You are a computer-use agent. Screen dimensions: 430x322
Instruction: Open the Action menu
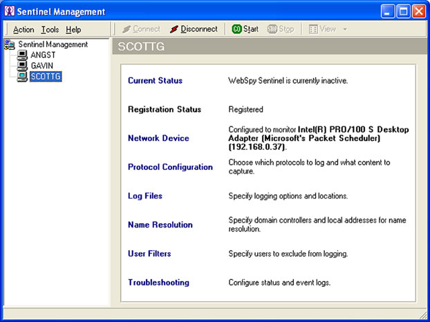point(24,29)
